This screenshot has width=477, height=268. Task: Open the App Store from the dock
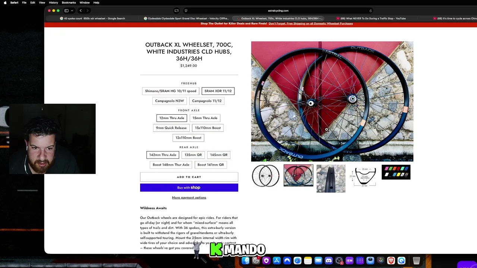(277, 261)
